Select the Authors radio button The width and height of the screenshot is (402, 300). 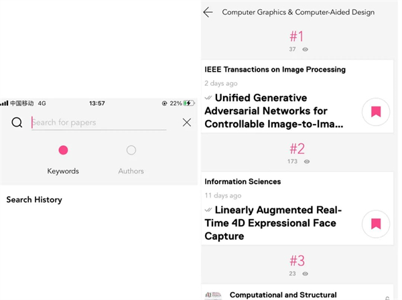[131, 150]
